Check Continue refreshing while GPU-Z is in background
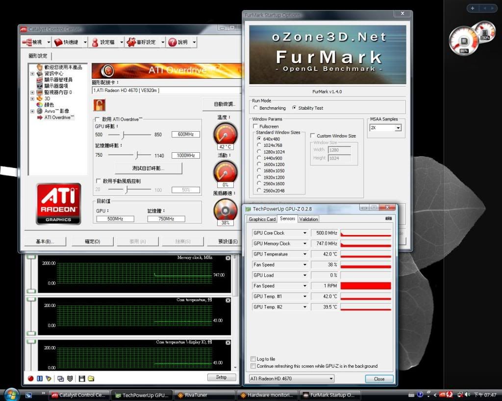The height and width of the screenshot is (401, 502). [x=253, y=366]
